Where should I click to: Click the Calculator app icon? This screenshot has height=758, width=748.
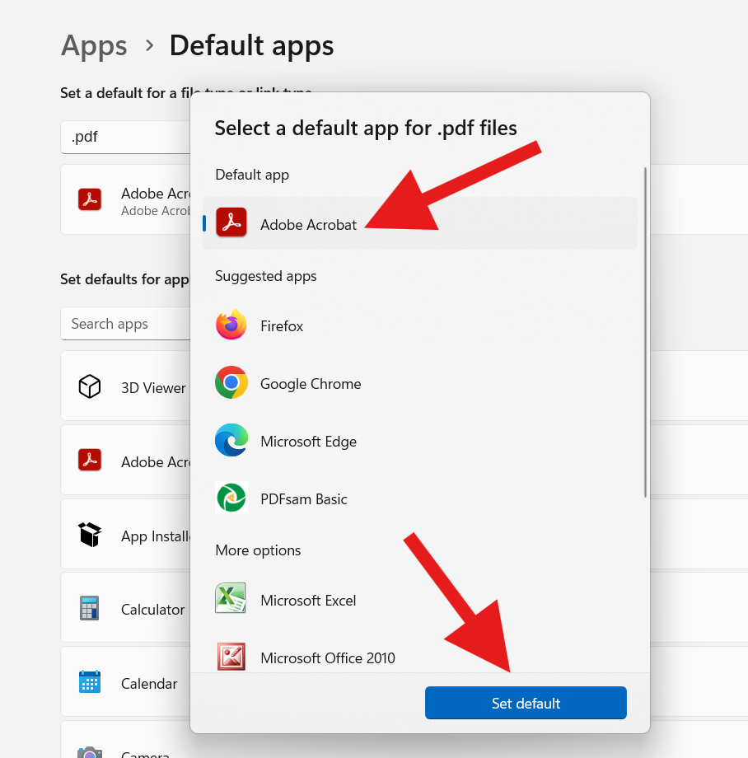pos(90,608)
